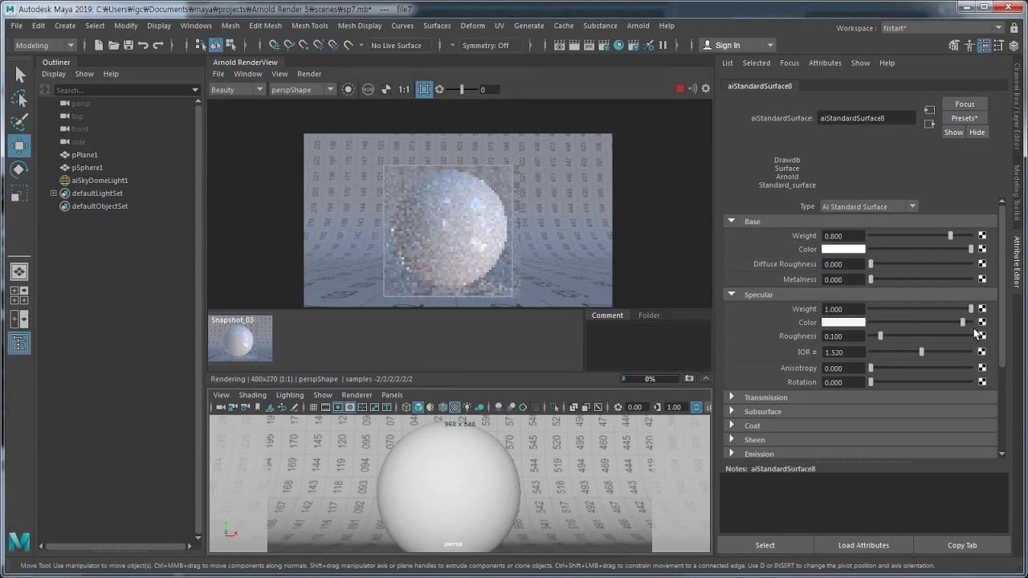1028x578 pixels.
Task: Switch to the Folder tab
Action: [649, 315]
